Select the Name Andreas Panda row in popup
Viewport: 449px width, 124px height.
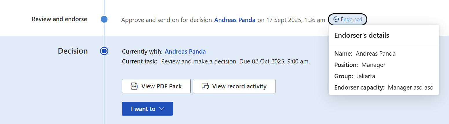(x=365, y=54)
